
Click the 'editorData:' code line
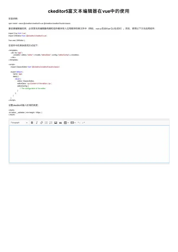point(35,83)
